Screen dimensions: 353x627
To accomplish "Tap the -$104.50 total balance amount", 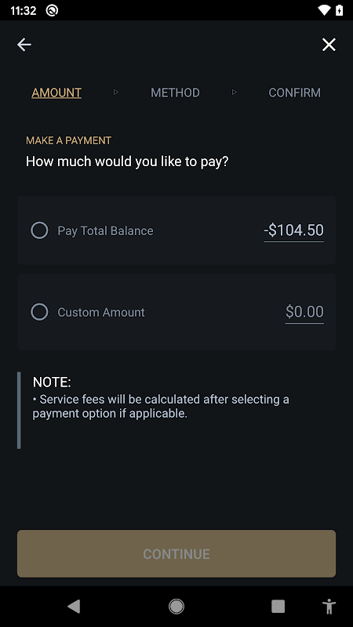I will pyautogui.click(x=293, y=230).
